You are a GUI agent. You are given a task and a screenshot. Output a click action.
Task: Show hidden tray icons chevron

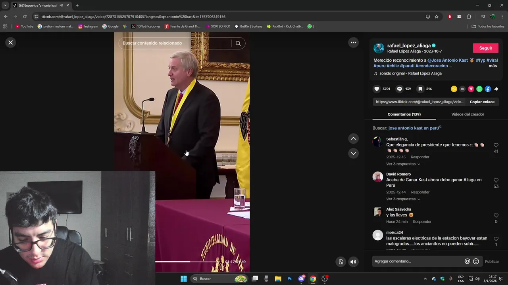pos(425,279)
